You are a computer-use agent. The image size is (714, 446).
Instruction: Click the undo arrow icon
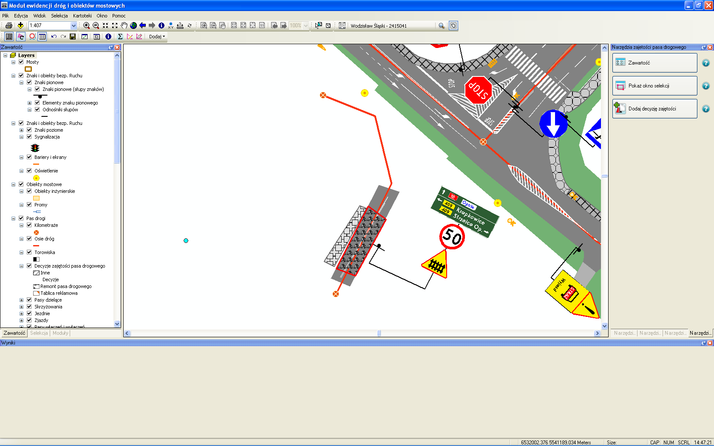click(54, 37)
